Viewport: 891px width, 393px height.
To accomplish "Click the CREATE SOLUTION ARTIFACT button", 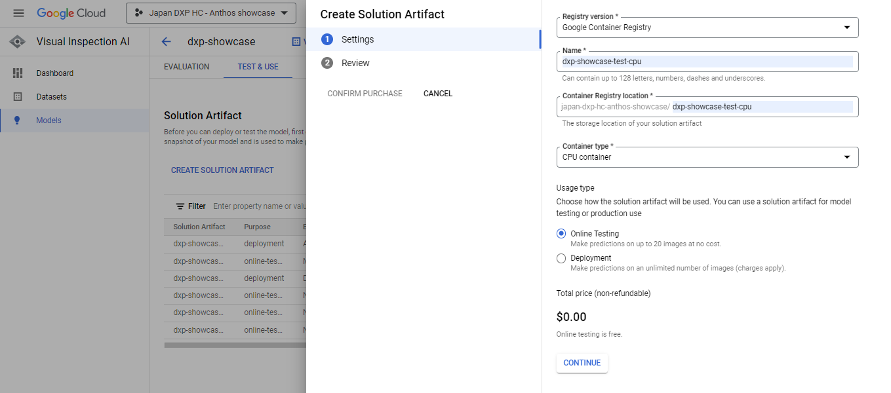I will click(x=223, y=170).
